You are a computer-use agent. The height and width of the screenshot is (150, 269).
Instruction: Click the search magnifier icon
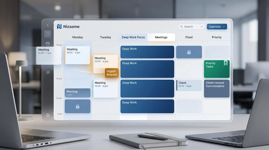[181, 26]
